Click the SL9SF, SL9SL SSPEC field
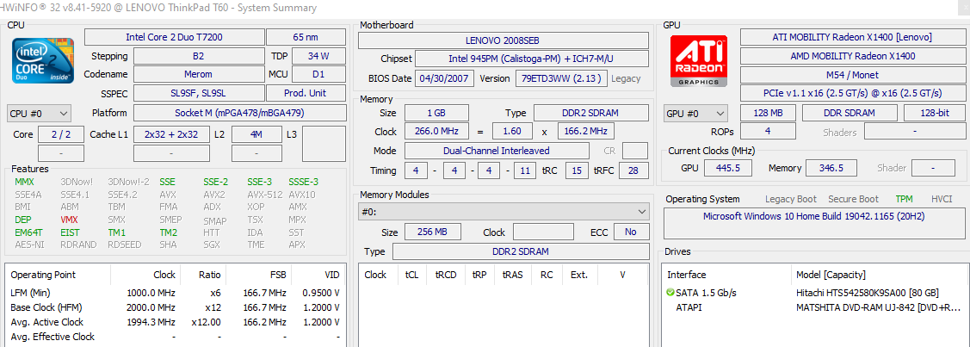 click(198, 93)
